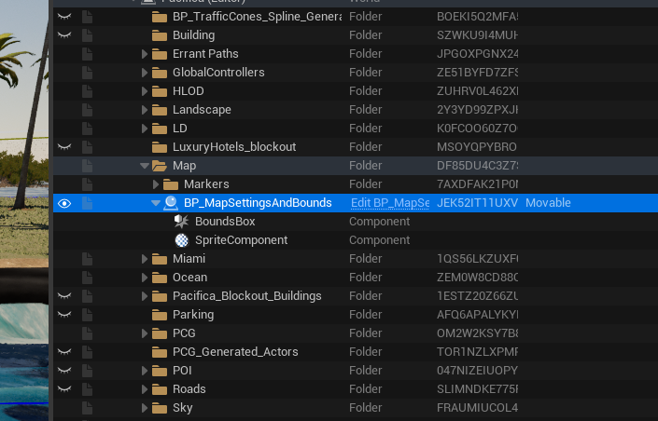Show the LuxuryHotels_blockout folder via eye toggle
The width and height of the screenshot is (658, 421).
(x=64, y=147)
